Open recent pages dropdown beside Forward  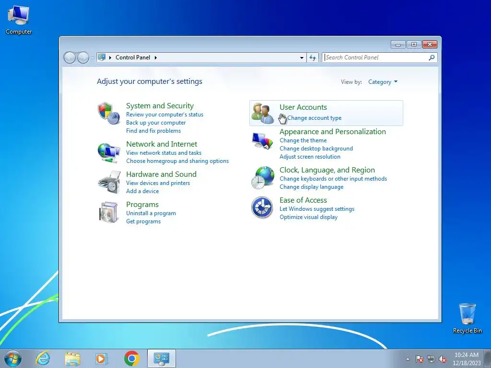pos(93,58)
